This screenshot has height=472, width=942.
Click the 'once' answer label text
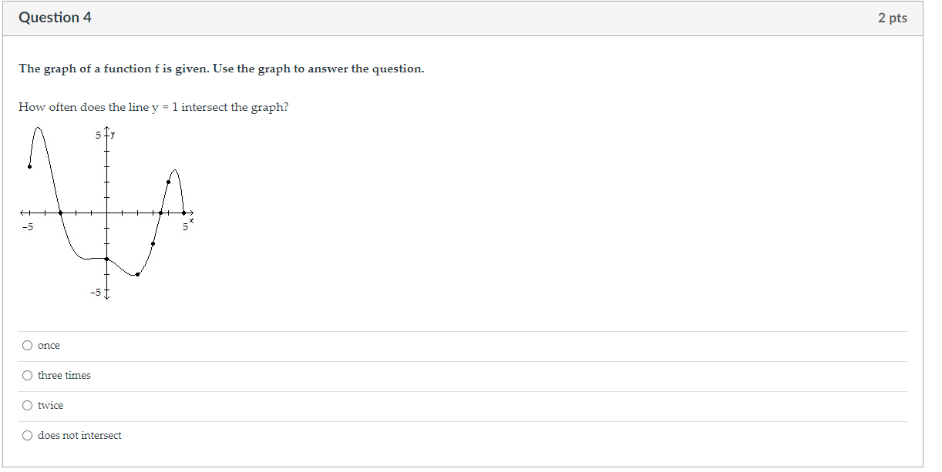coord(49,346)
